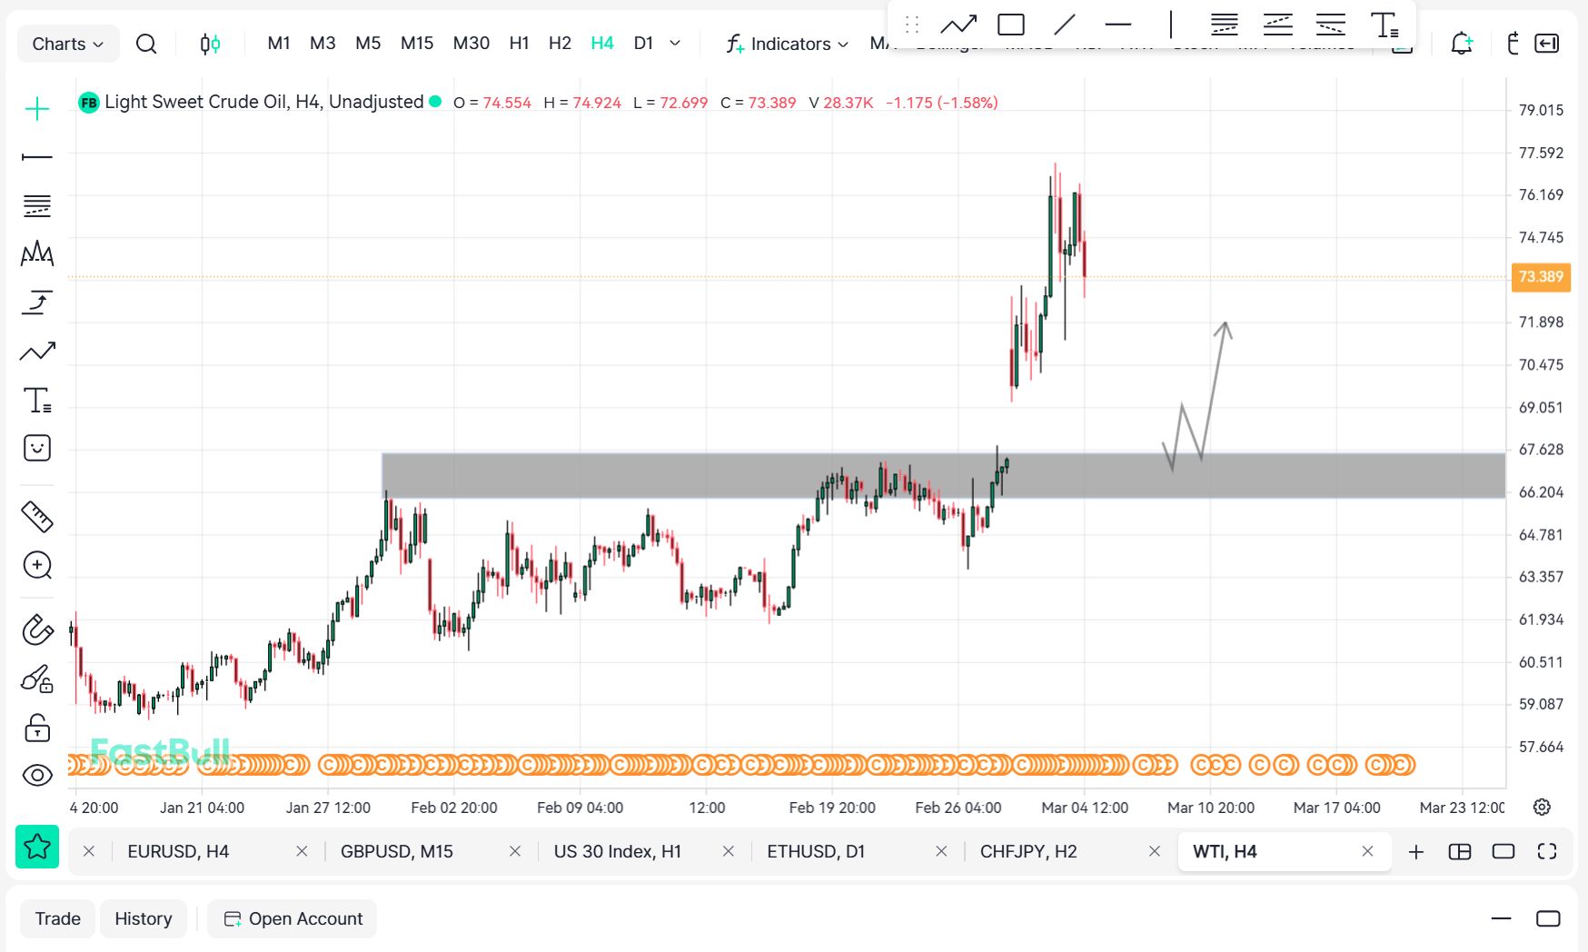The width and height of the screenshot is (1588, 952).
Task: Expand more timeframes chevron after D1
Action: click(675, 44)
